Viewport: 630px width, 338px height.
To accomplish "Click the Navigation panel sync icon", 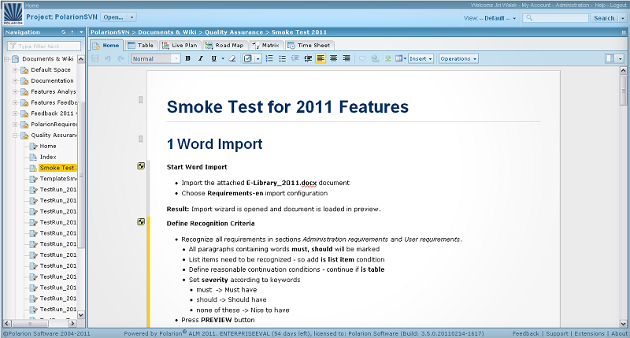I will click(64, 32).
